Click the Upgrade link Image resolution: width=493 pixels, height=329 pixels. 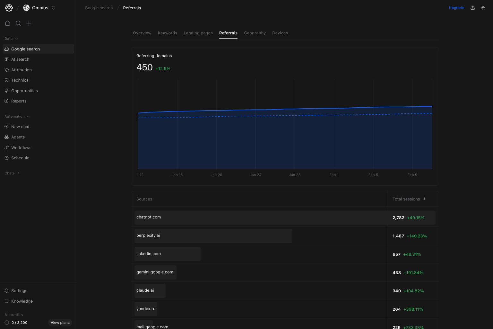[x=456, y=7]
